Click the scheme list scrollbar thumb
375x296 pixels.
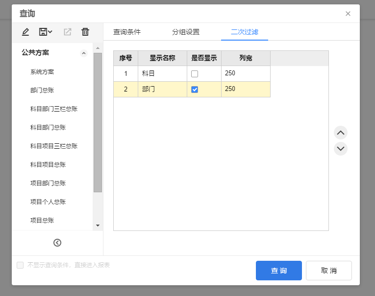[x=98, y=122]
